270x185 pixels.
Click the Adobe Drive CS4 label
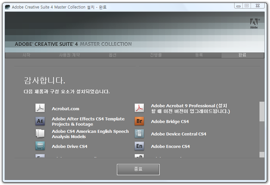[70, 147]
